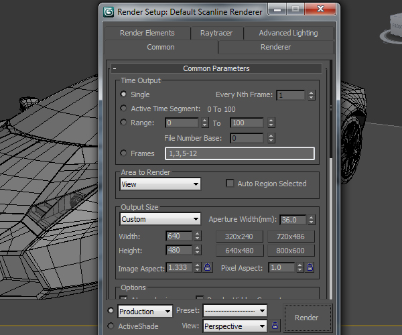The width and height of the screenshot is (402, 335).
Task: Click the File Number Base spinner
Action: tap(271, 138)
